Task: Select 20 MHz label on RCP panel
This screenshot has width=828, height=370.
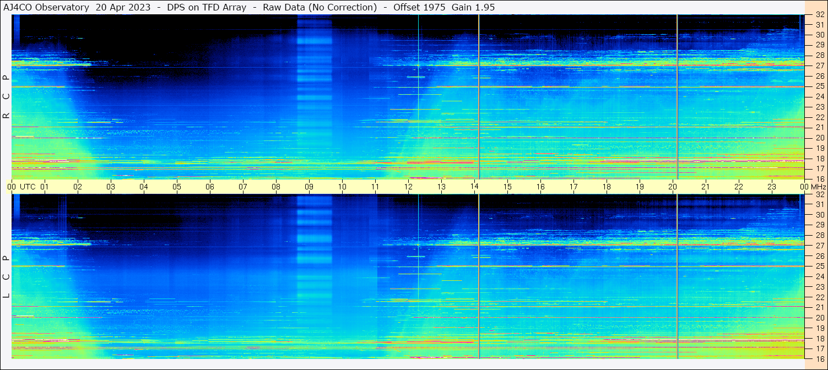Action: click(820, 138)
